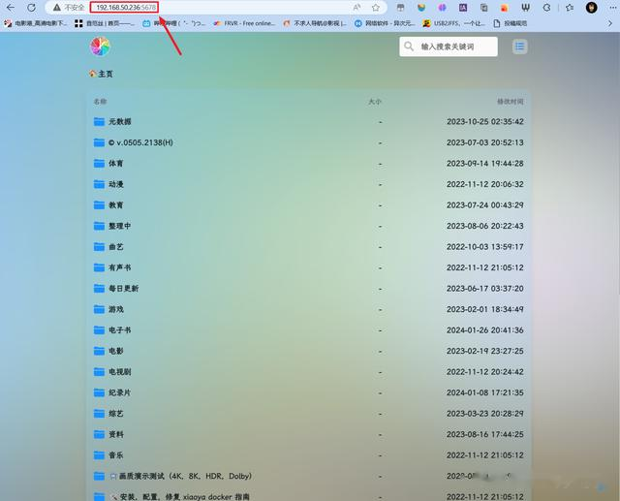Open the 纪录片 folder
The image size is (620, 501).
coord(308,392)
